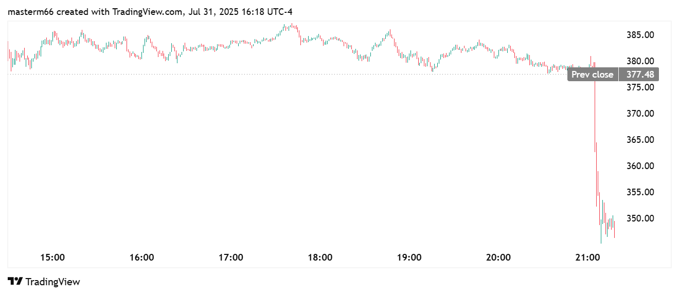Click the "Prev close" label tag
Image resolution: width=679 pixels, height=295 pixels.
[593, 75]
